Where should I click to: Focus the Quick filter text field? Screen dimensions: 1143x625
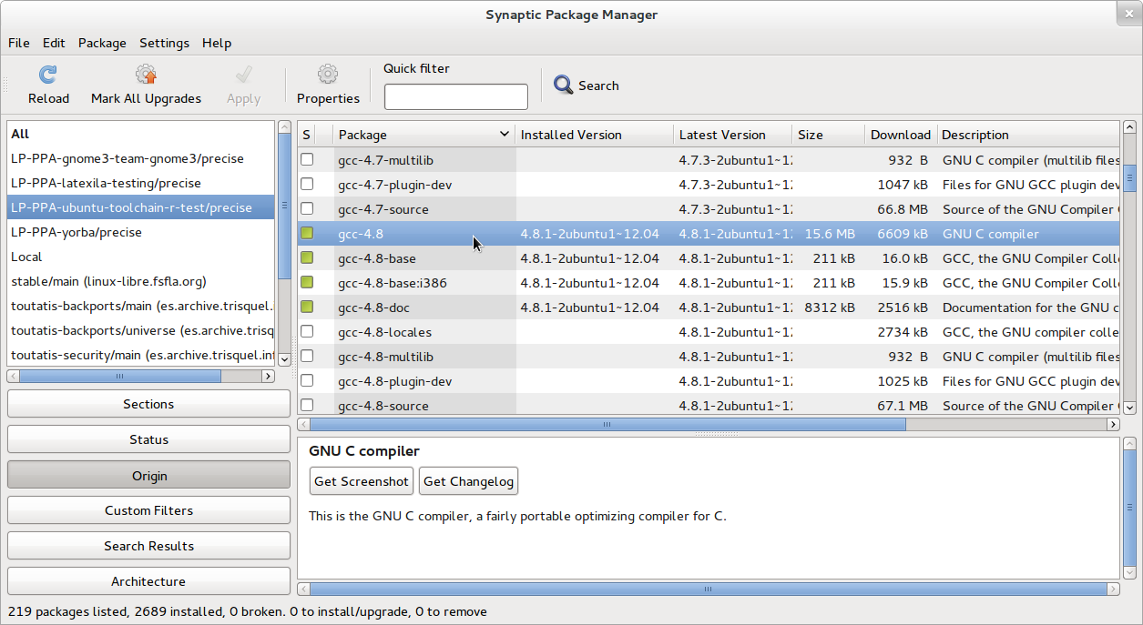455,96
